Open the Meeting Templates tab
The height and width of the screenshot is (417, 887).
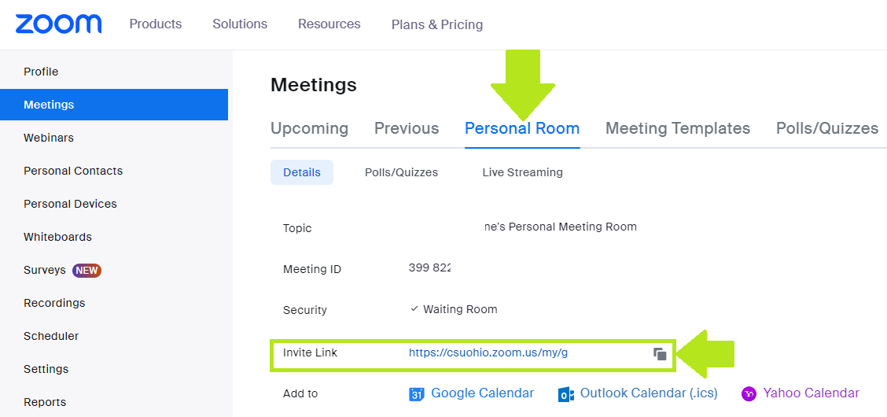click(678, 128)
